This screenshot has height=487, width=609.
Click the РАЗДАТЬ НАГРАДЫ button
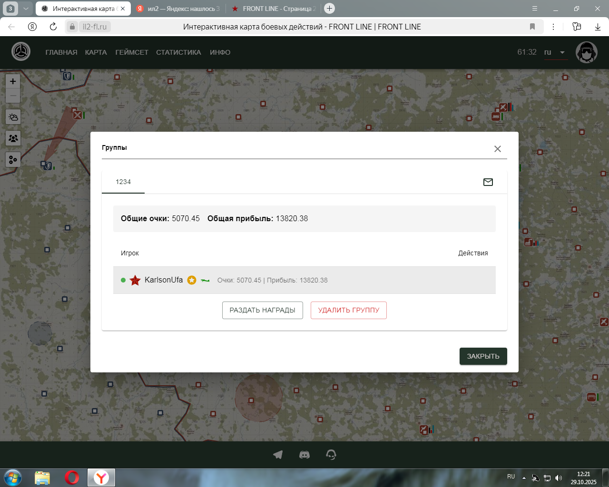coord(263,310)
